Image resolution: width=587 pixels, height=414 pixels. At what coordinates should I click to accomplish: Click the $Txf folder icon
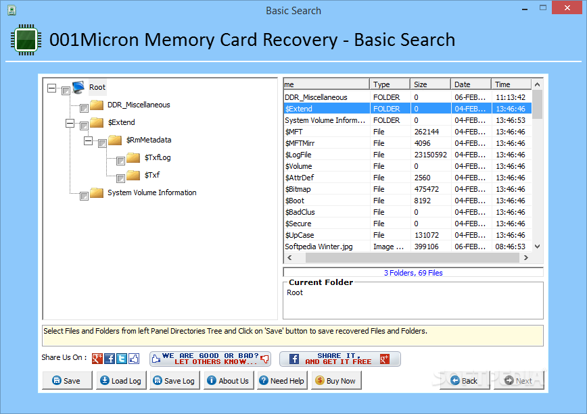point(133,175)
